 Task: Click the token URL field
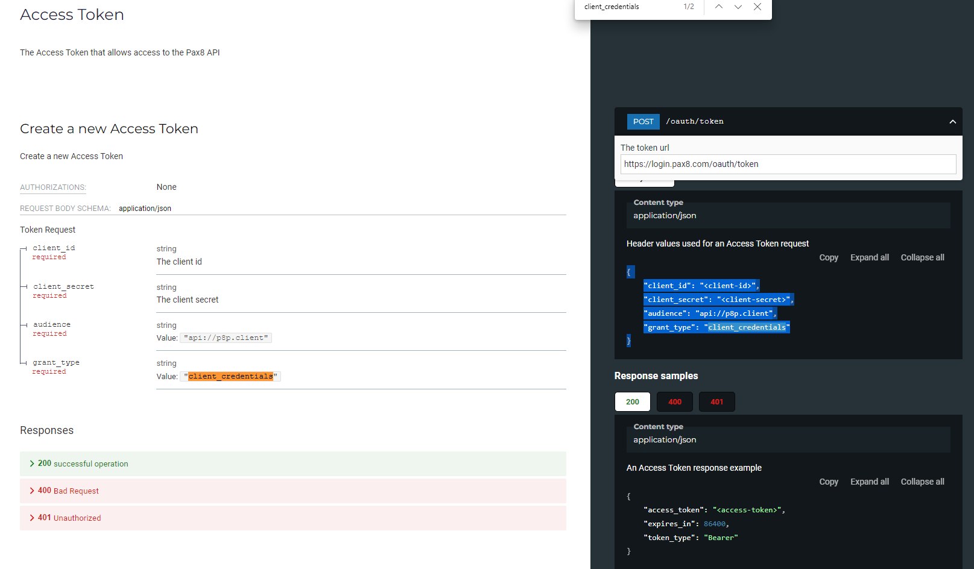(788, 164)
